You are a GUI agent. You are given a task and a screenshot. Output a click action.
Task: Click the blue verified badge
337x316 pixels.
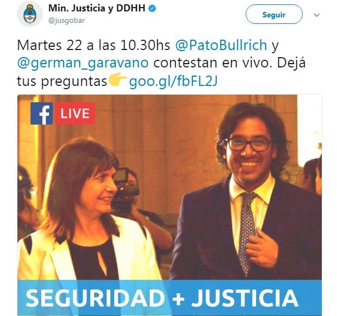[x=152, y=8]
